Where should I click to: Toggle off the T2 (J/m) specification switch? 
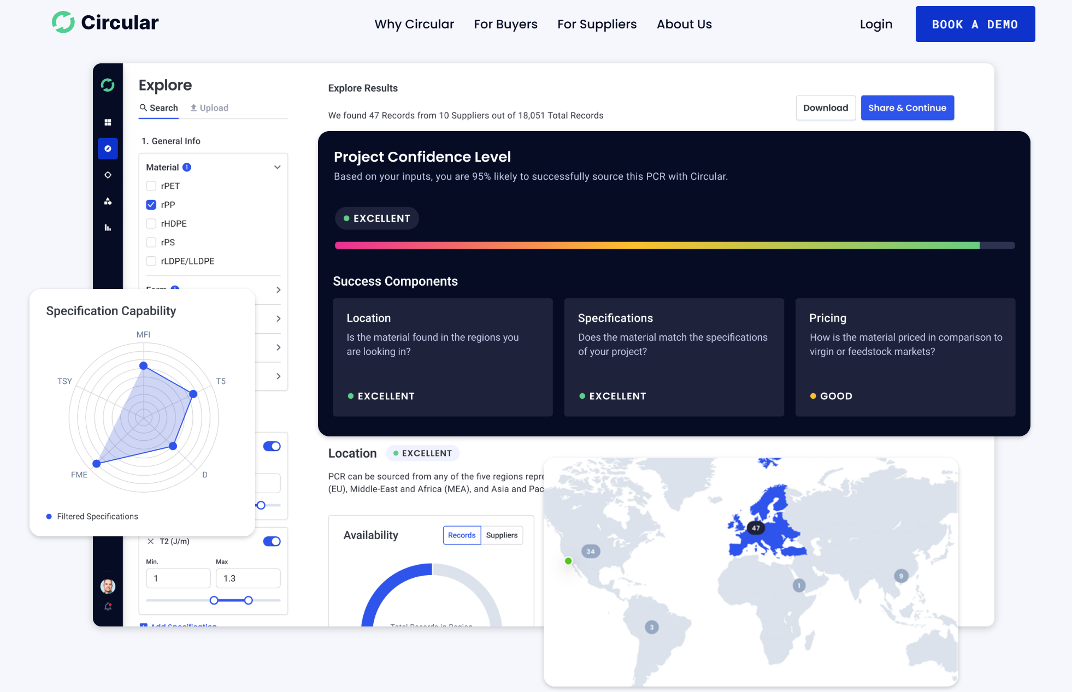pos(272,541)
